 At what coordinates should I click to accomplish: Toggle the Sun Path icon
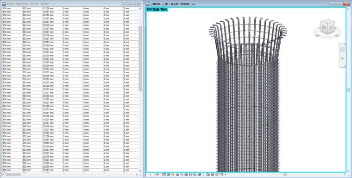coord(173,174)
